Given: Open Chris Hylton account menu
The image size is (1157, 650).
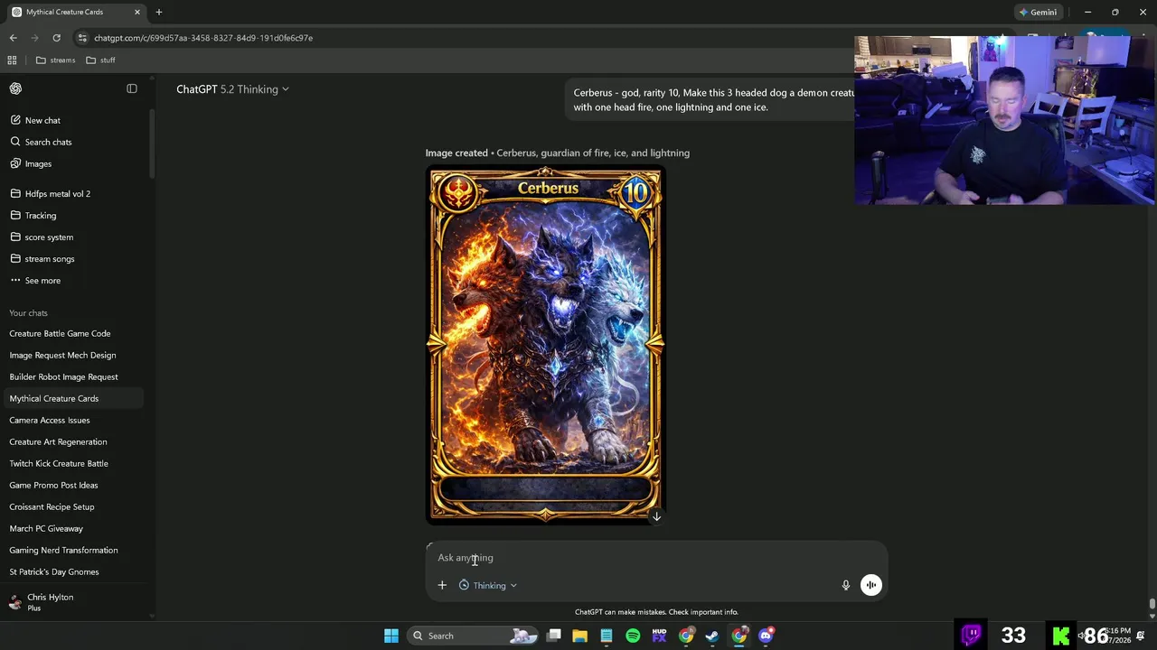Looking at the screenshot, I should [72, 602].
